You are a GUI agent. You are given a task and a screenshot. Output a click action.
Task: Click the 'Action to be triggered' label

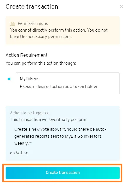pyautogui.click(x=30, y=113)
